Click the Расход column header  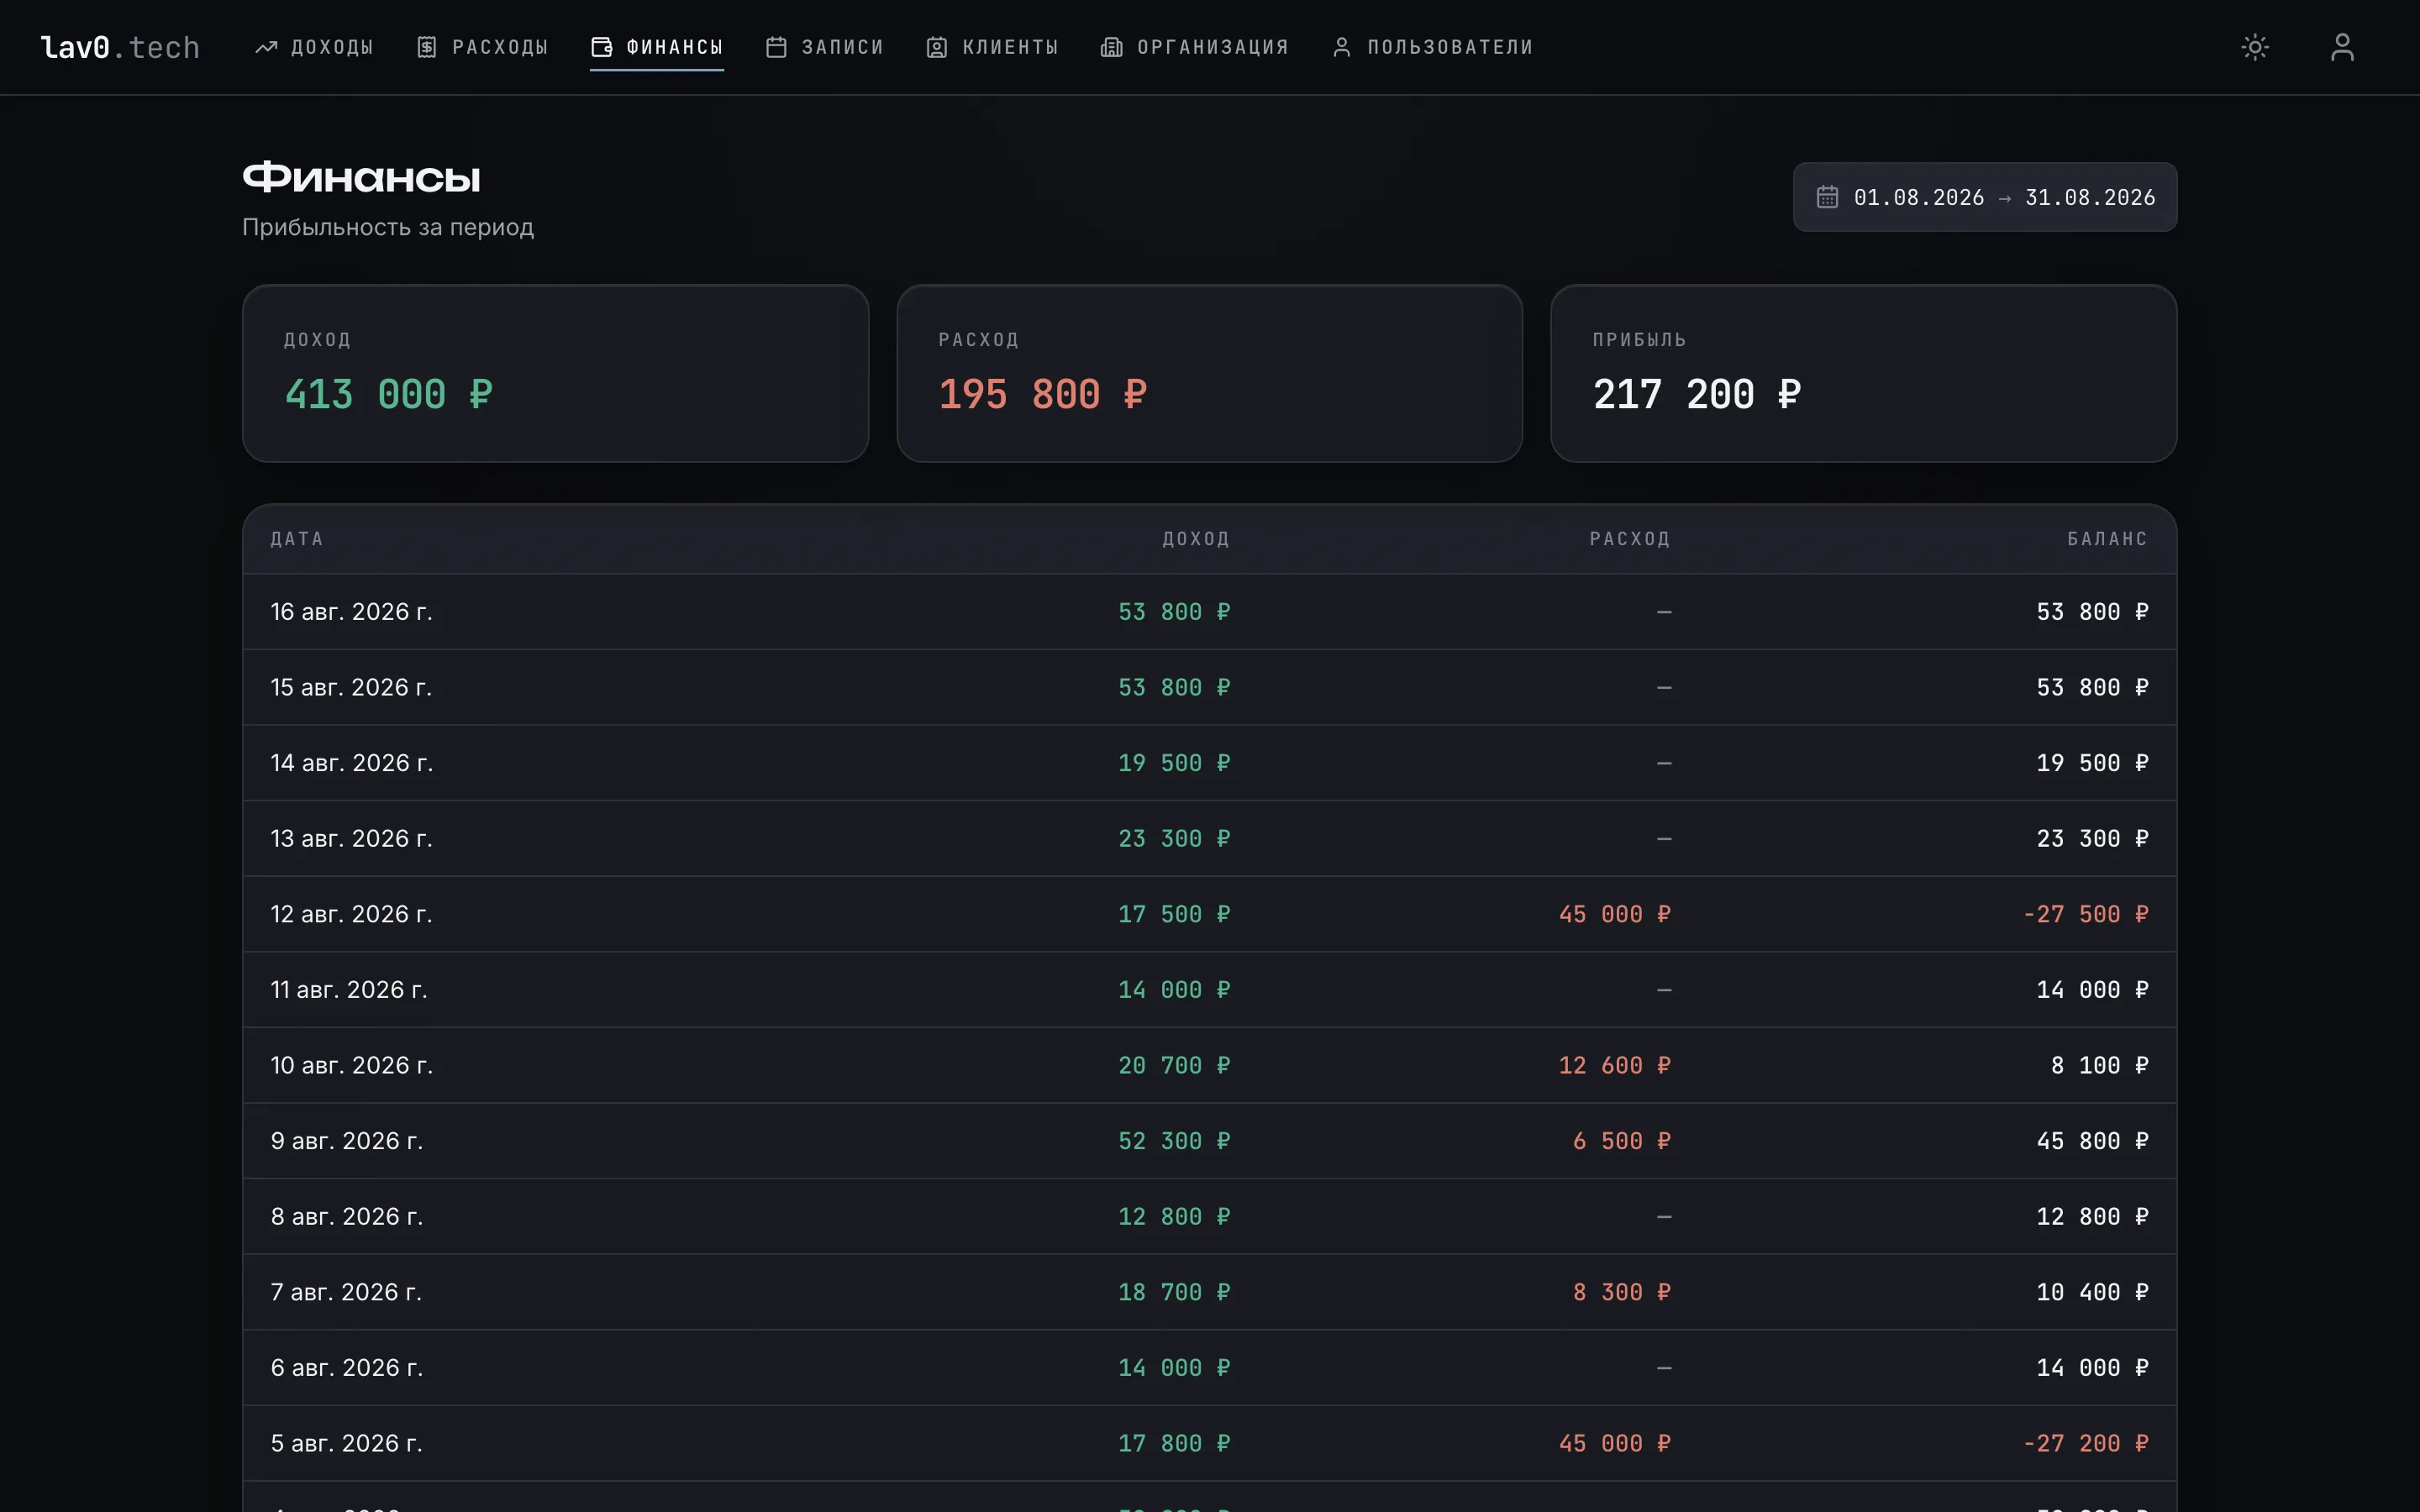[1630, 539]
